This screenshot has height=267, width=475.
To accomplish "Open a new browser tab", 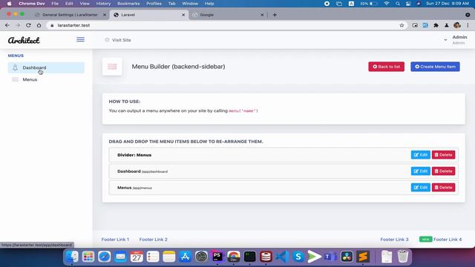I will click(x=275, y=15).
